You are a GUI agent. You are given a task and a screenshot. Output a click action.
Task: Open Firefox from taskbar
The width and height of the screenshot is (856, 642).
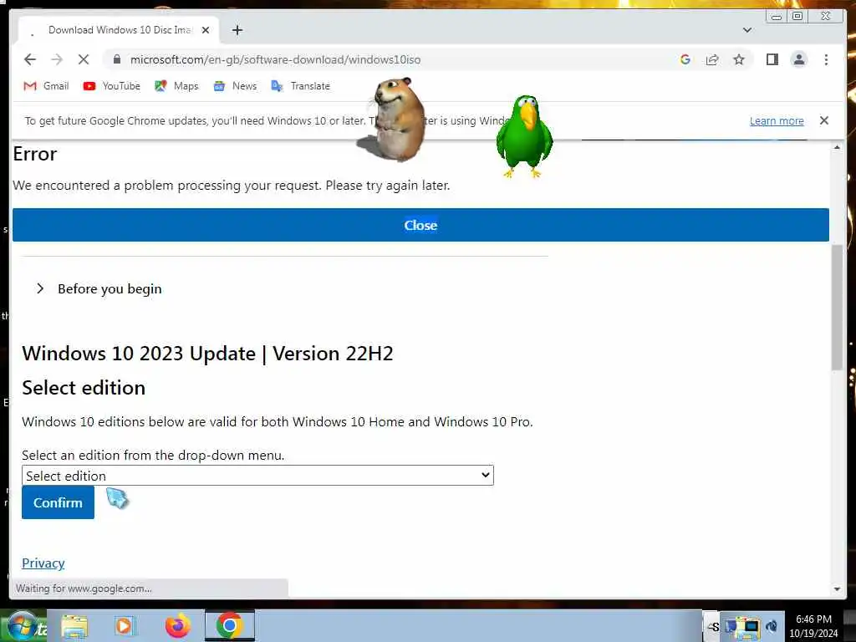tap(178, 626)
